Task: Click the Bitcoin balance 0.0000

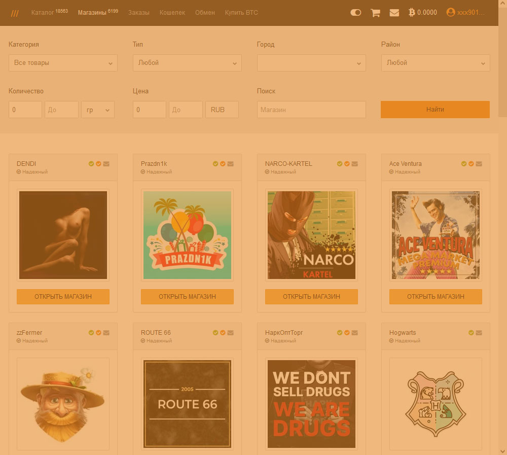Action: click(x=423, y=13)
